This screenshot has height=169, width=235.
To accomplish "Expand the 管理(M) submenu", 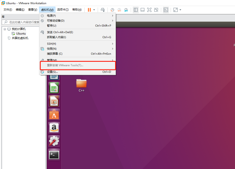I will tap(77, 60).
